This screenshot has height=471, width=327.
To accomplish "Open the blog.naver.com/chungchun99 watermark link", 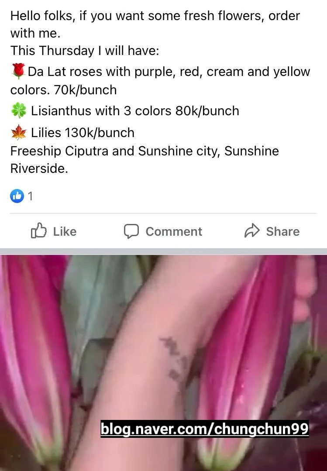I will (205, 429).
